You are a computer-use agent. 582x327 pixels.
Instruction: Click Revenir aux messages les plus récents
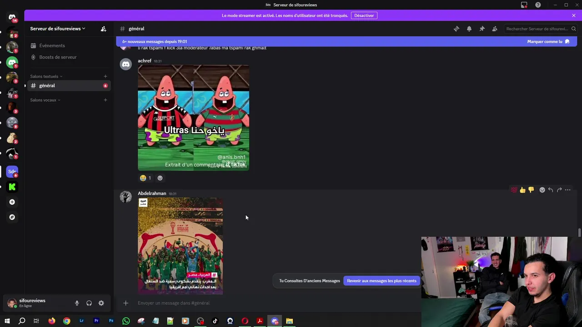point(381,281)
